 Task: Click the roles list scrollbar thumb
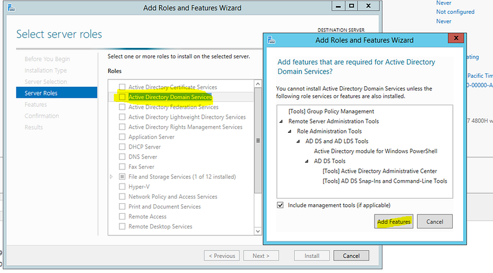click(x=258, y=141)
